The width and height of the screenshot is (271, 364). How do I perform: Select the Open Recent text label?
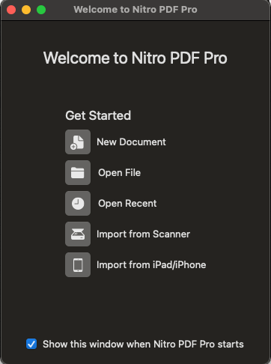click(127, 203)
